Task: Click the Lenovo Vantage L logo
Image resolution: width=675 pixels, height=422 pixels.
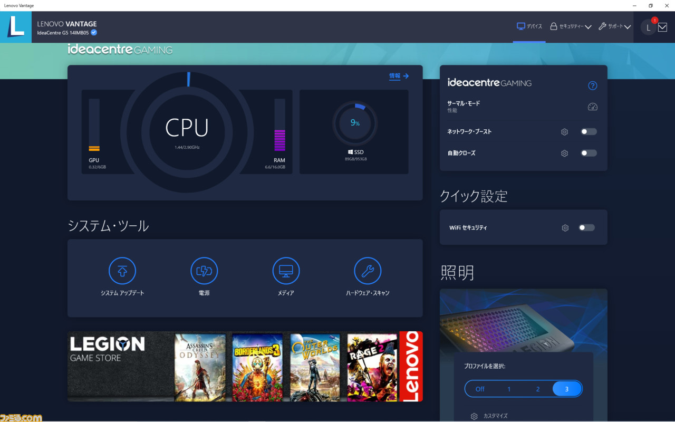Action: [x=16, y=27]
